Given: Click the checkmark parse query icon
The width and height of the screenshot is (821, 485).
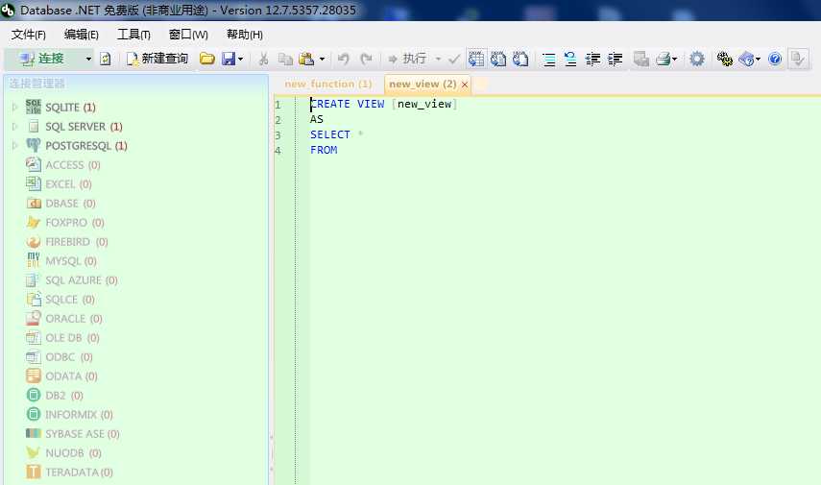Looking at the screenshot, I should 454,59.
